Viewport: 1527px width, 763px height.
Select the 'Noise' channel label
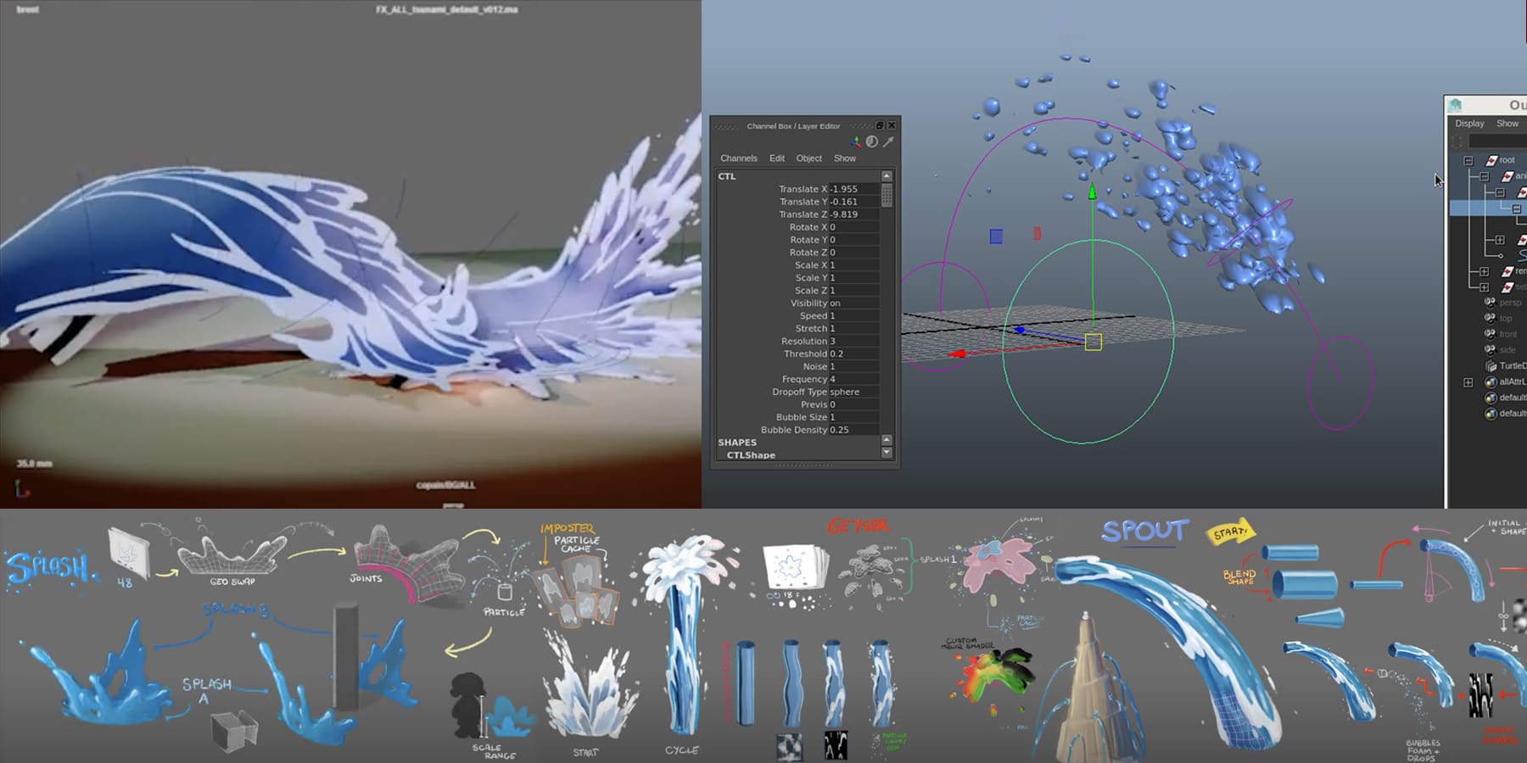tap(814, 366)
